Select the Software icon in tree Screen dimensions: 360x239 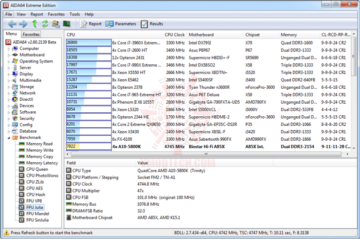point(15,112)
